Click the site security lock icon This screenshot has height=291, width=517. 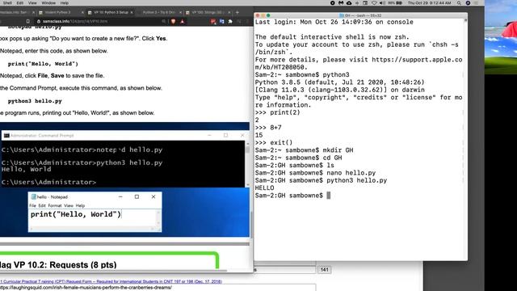point(39,21)
